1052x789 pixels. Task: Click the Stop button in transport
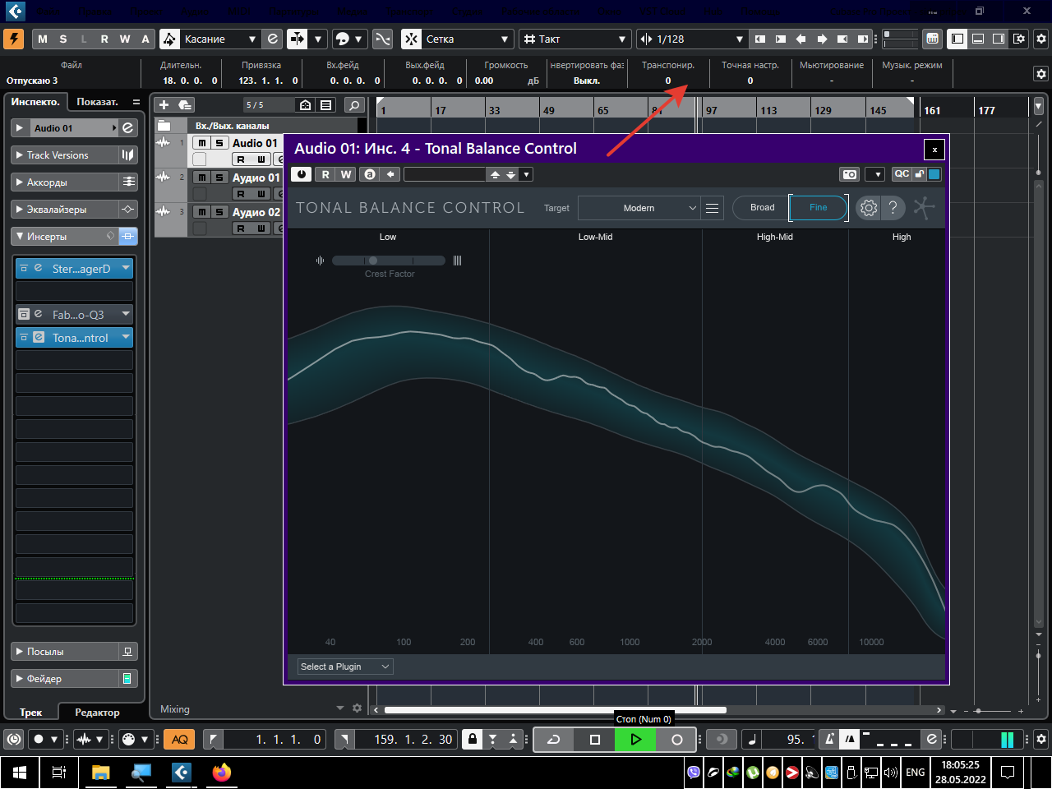tap(595, 740)
